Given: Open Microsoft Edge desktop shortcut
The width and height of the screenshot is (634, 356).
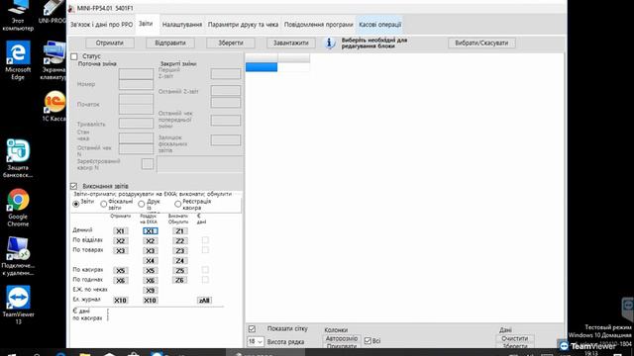Looking at the screenshot, I should tap(18, 60).
